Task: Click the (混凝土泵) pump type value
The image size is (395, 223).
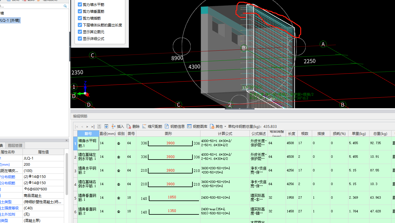Action: [x=43, y=220]
